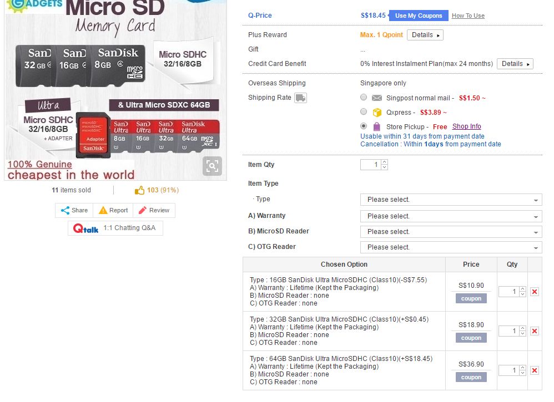Click the 'Chosen Option' column header
This screenshot has height=402, width=554.
coord(344,264)
